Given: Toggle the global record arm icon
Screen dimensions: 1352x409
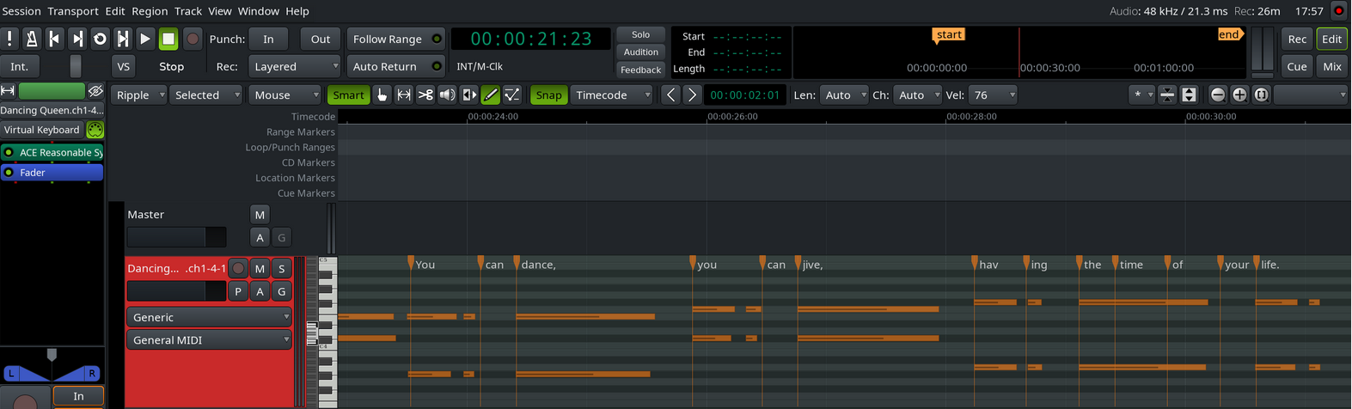Looking at the screenshot, I should [193, 39].
